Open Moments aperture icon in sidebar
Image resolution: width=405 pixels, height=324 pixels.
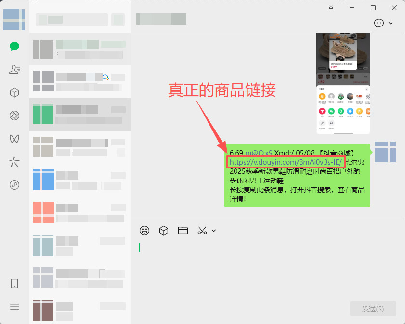14,116
